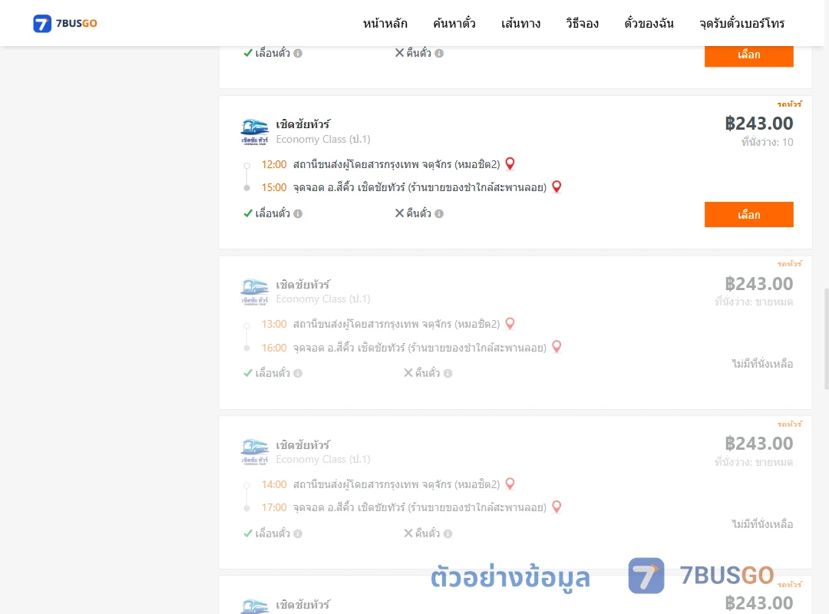Click info icon beside เลื่อนตั๋ว in 13:00 trip
Image resolution: width=829 pixels, height=614 pixels.
[298, 373]
